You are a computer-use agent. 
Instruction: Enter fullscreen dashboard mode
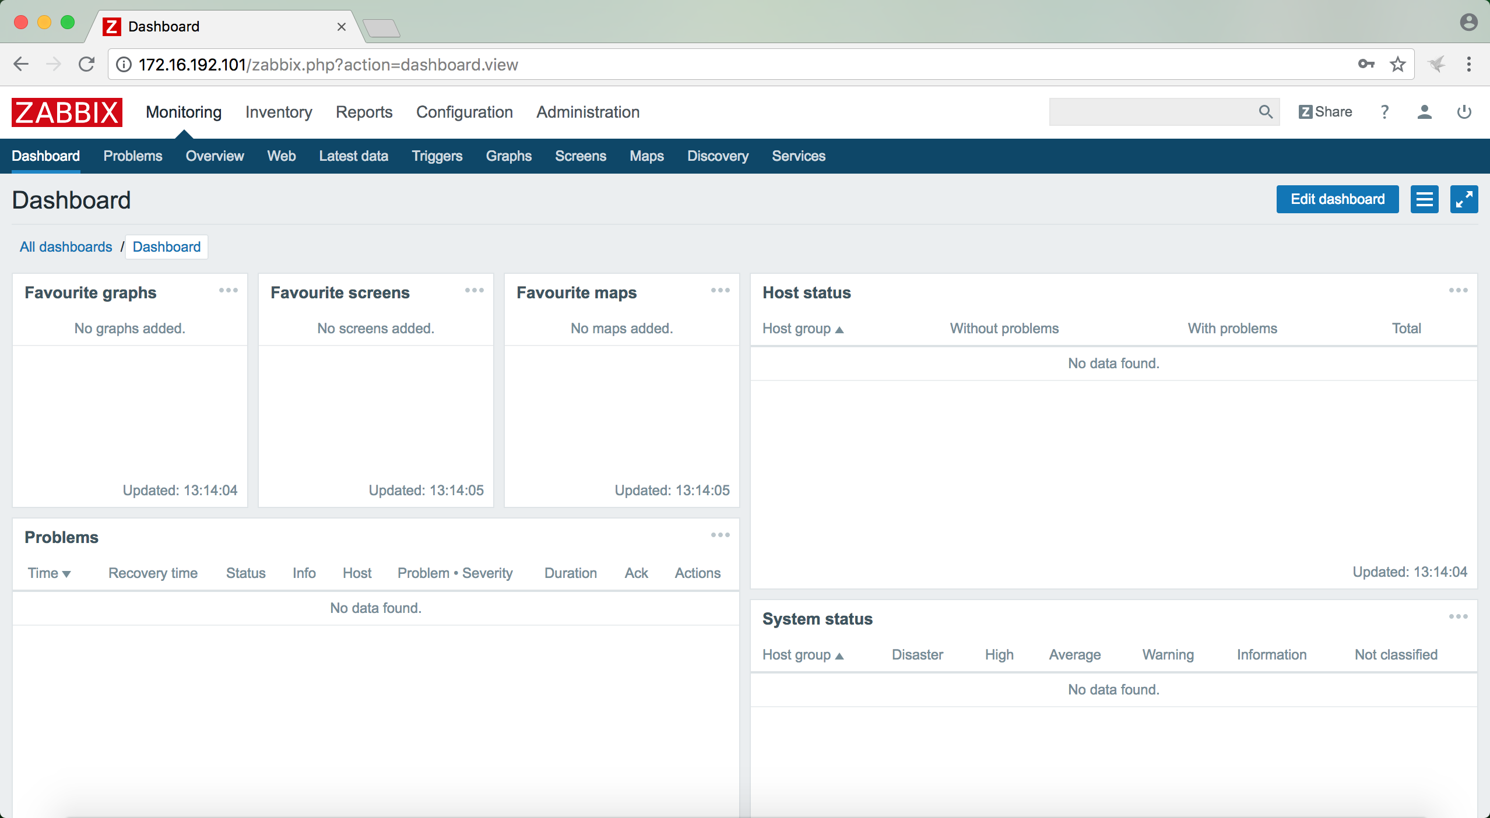click(x=1464, y=200)
